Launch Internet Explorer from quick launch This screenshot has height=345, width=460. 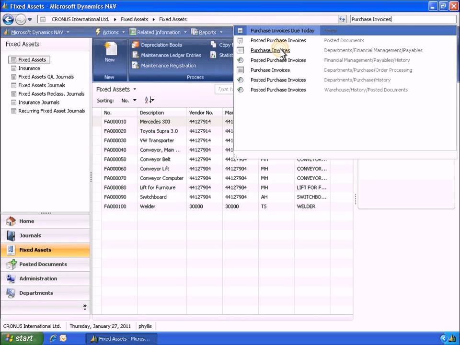click(53, 339)
